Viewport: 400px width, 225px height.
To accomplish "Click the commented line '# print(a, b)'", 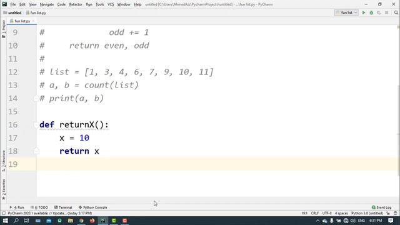I will (72, 98).
